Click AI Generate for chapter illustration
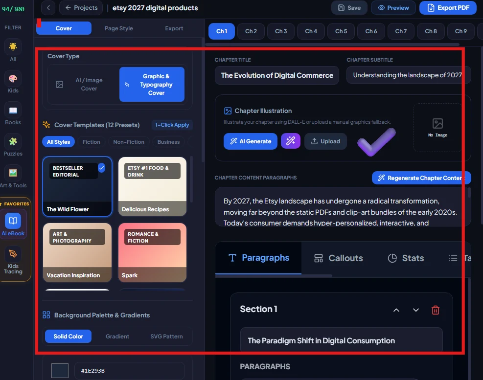This screenshot has height=380, width=483. 251,141
